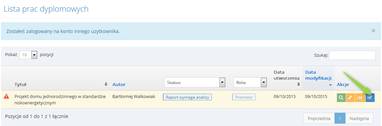This screenshot has width=382, height=126.
Task: Click author name Bartłomiej Walkowiak
Action: tap(134, 96)
